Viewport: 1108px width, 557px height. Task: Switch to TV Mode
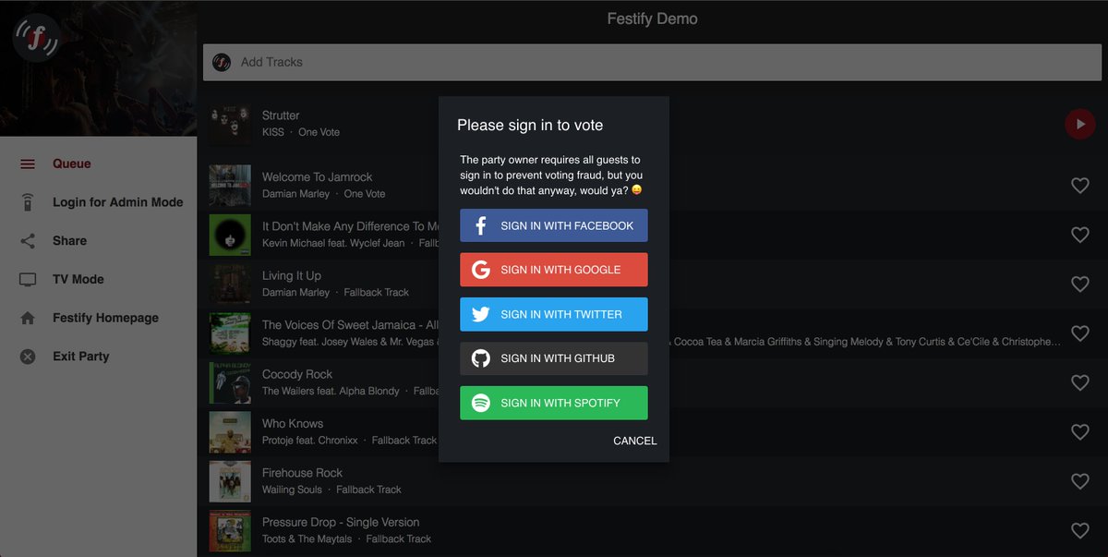(x=98, y=279)
